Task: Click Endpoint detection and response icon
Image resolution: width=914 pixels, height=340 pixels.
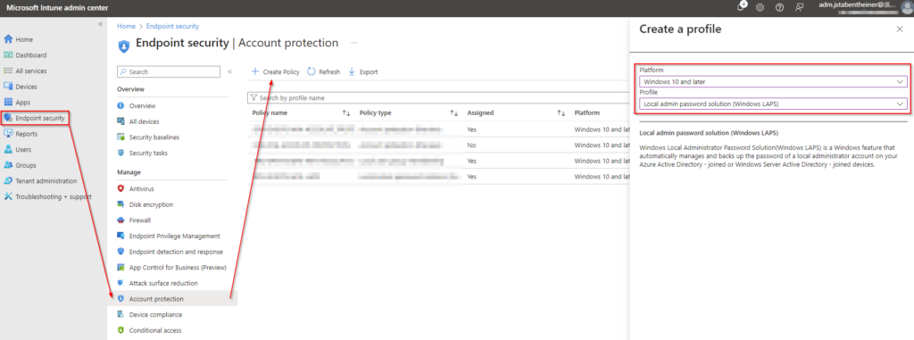Action: (120, 252)
